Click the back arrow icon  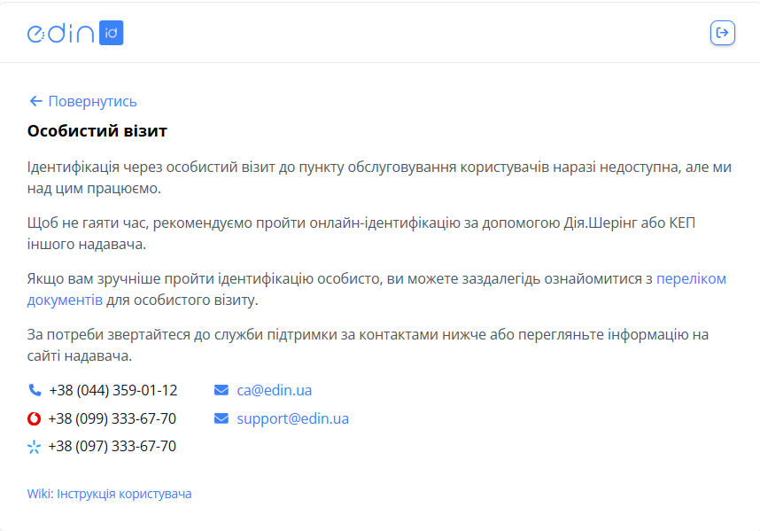pos(35,101)
